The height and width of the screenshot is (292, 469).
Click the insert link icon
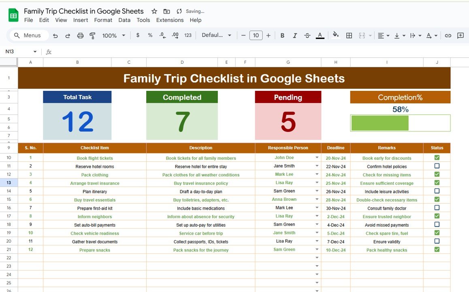point(448,35)
